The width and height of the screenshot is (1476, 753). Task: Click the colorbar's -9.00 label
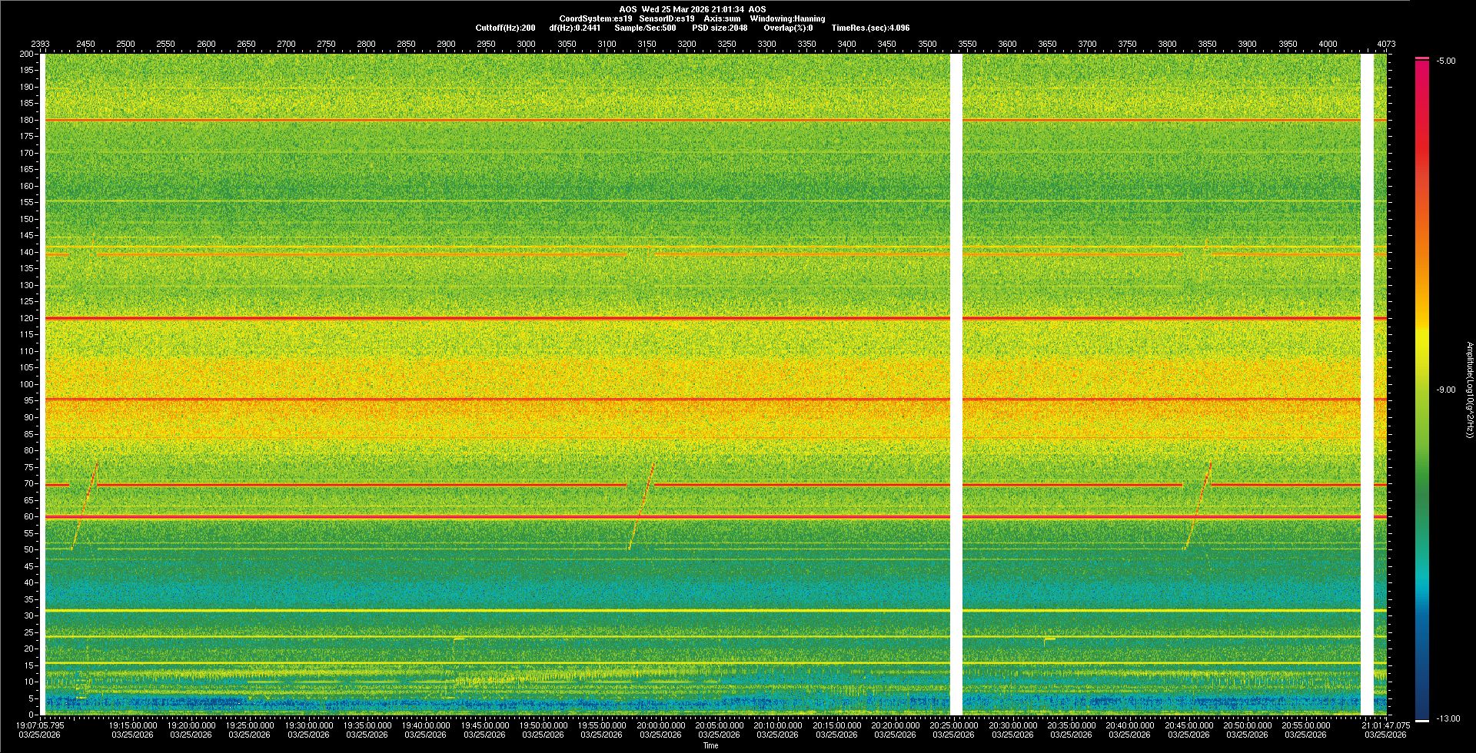[x=1446, y=390]
